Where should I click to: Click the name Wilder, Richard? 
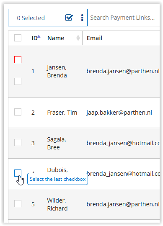(57, 204)
